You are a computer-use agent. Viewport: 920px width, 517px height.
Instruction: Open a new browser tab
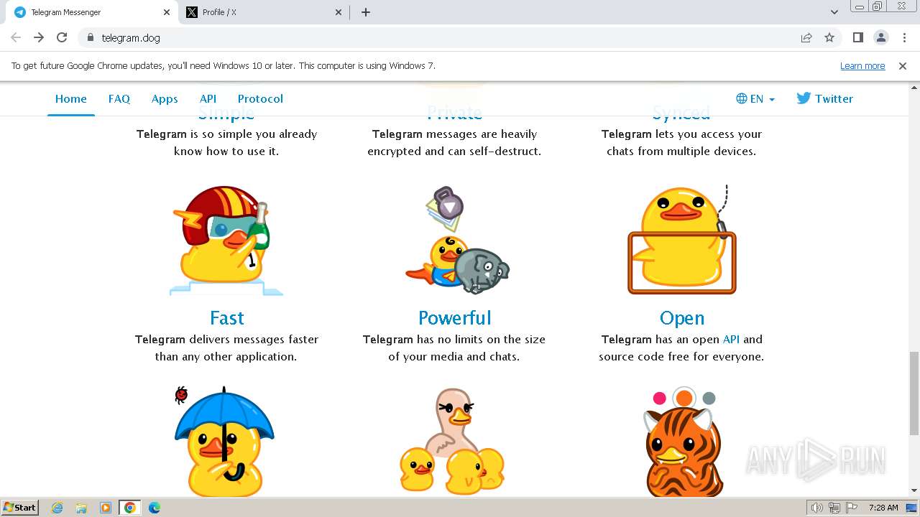click(x=366, y=12)
